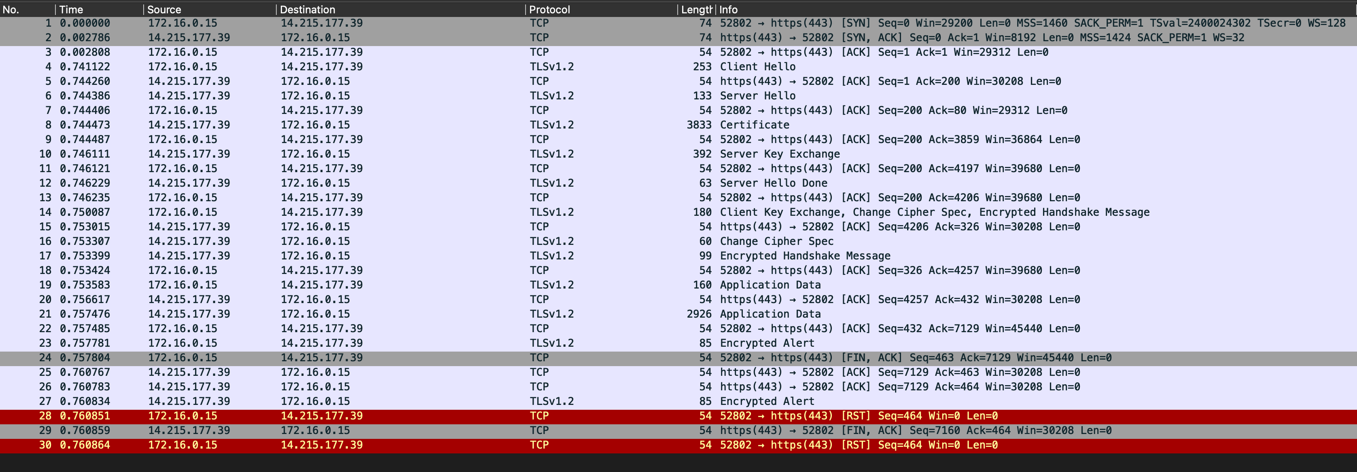Select the Server Key Exchange packet

(780, 154)
